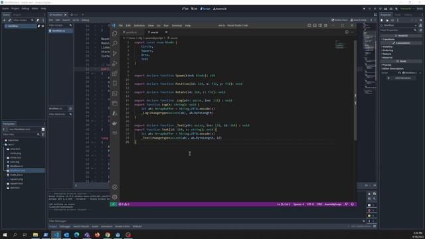This screenshot has width=425, height=239.
Task: Open VS Code Source Control icon
Action: (x=115, y=53)
